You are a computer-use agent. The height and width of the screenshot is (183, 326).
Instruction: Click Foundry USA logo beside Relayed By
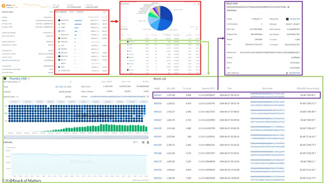[x=287, y=19]
